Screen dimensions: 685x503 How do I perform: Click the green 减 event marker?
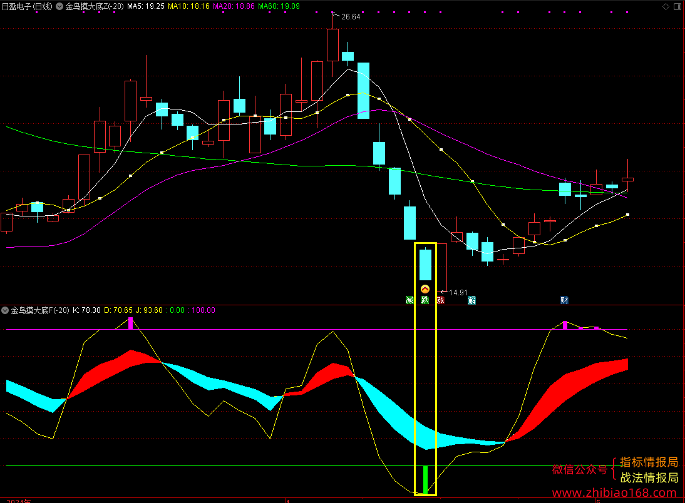(409, 300)
